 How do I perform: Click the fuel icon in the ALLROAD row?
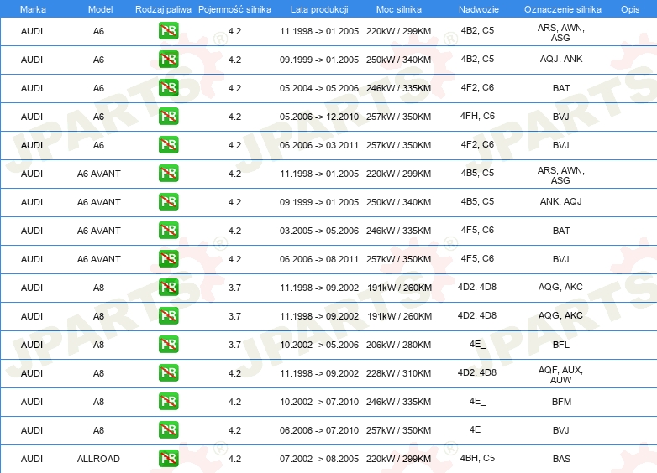pyautogui.click(x=168, y=459)
